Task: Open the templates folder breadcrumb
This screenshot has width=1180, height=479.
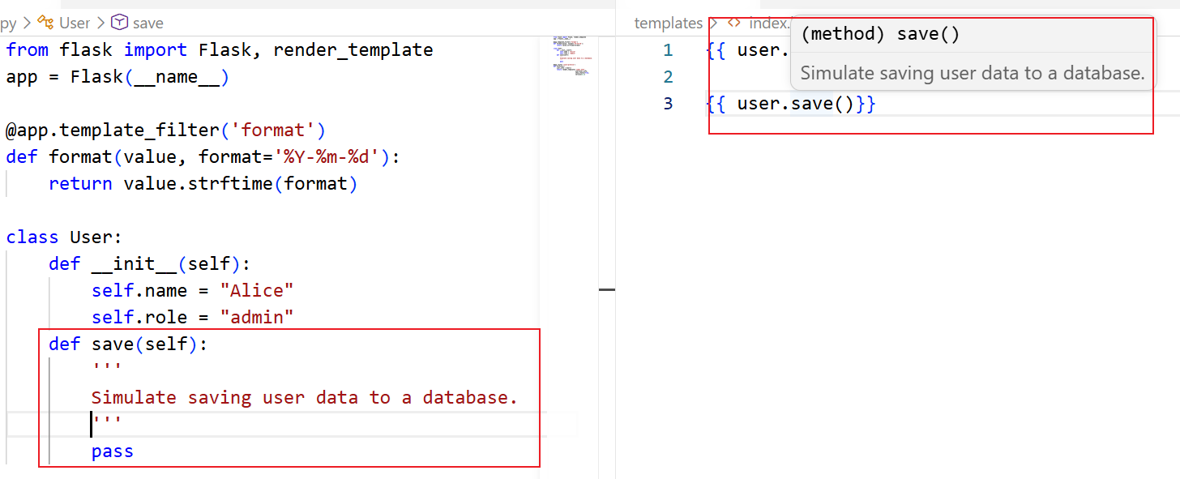Action: point(668,23)
